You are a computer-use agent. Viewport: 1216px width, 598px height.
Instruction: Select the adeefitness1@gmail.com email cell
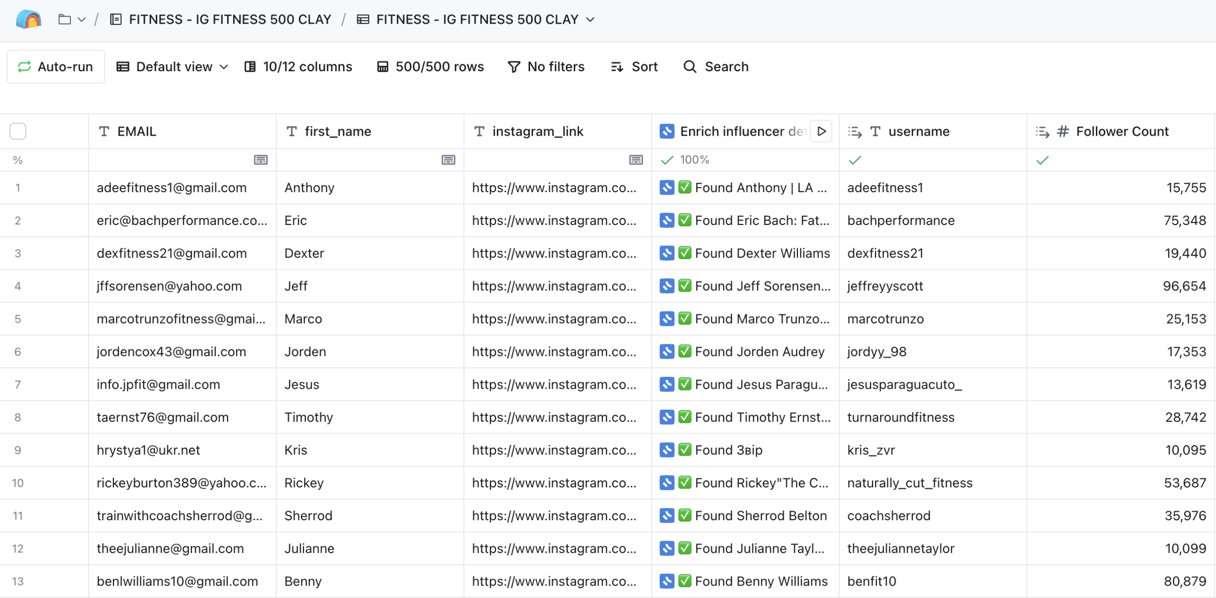point(171,187)
